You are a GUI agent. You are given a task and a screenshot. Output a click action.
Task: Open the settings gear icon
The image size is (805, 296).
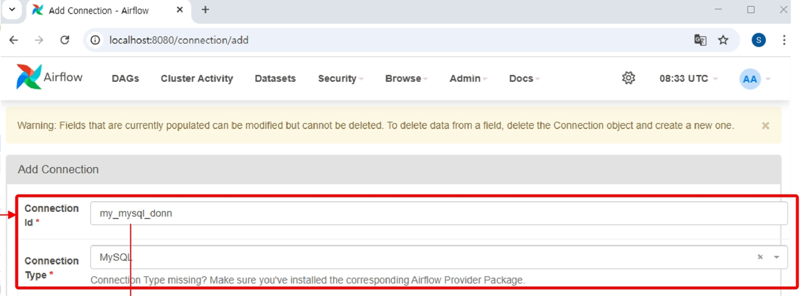(x=629, y=78)
